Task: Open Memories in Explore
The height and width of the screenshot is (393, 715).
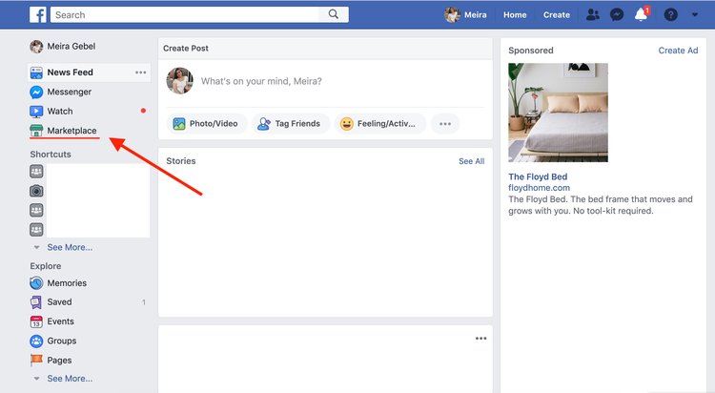Action: 67,283
